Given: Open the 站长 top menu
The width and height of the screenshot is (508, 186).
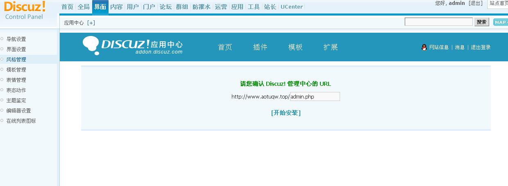Looking at the screenshot, I should (x=270, y=7).
